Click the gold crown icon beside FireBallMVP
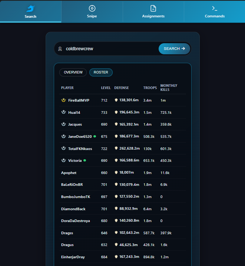The image size is (245, 266). pos(63,100)
